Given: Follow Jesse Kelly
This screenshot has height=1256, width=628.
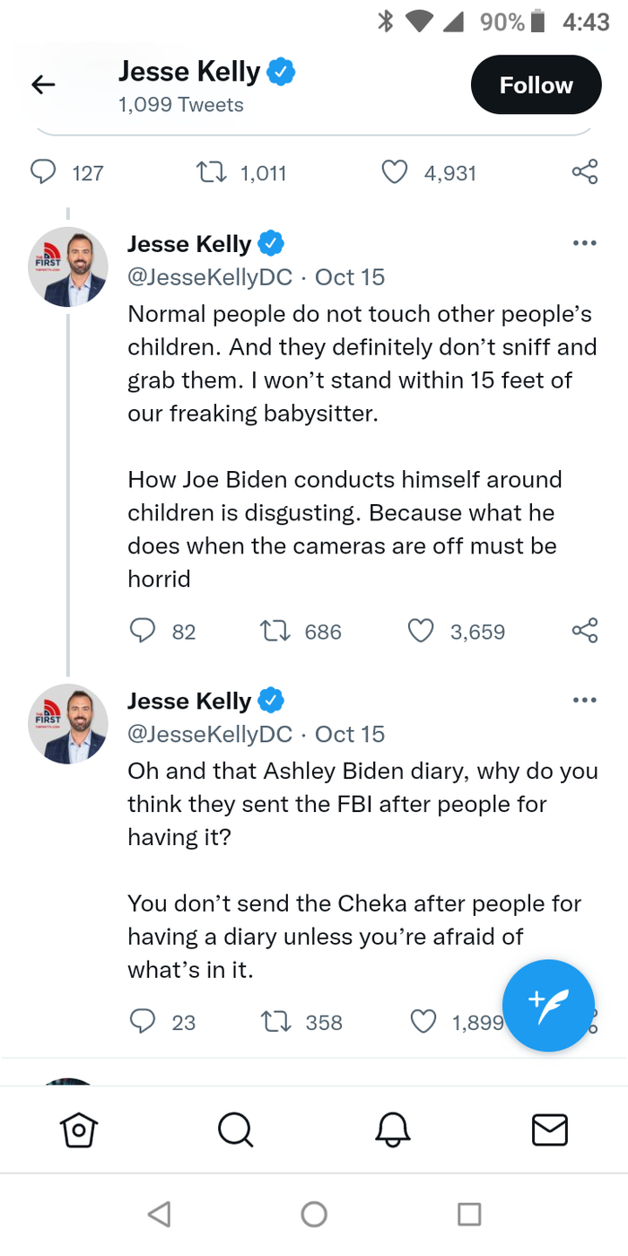Looking at the screenshot, I should pyautogui.click(x=536, y=85).
